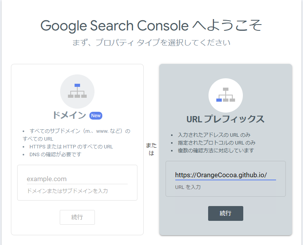The width and height of the screenshot is (303, 245).
Task: Click the URL を入力 helper label
Action: 188,187
